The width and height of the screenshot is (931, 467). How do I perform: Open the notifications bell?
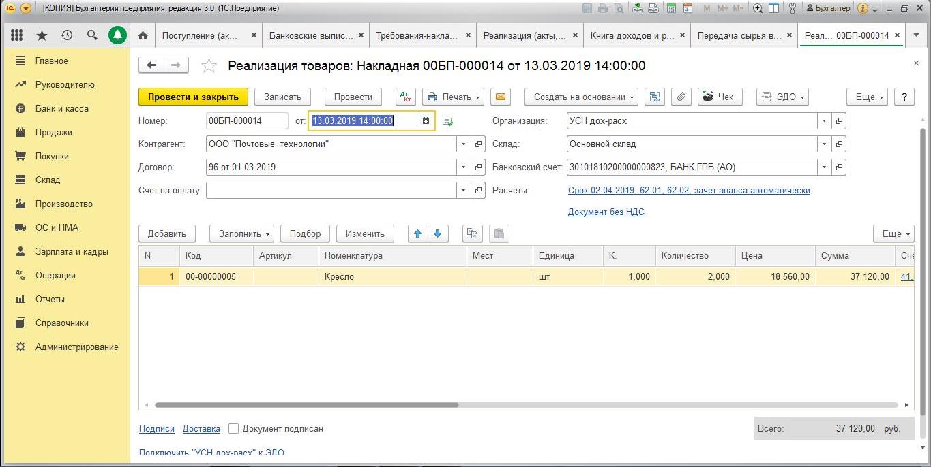(118, 35)
